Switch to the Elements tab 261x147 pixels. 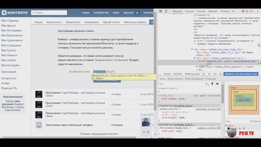point(177,11)
